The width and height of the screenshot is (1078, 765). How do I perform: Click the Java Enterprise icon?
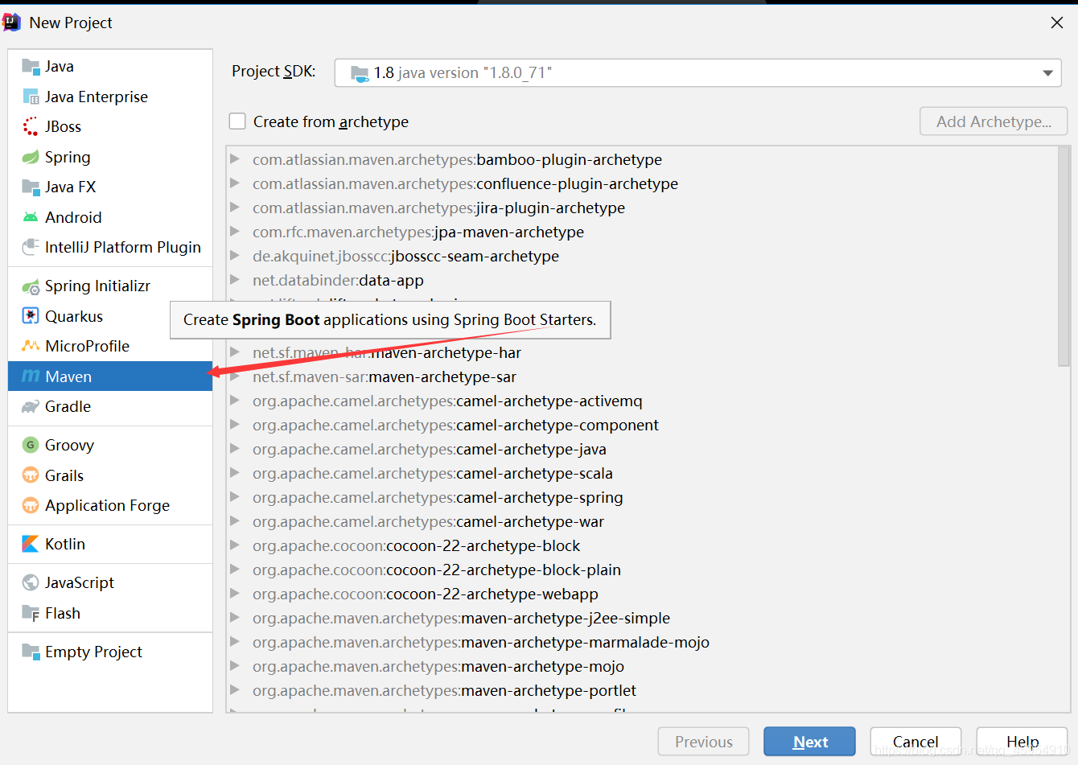click(31, 97)
